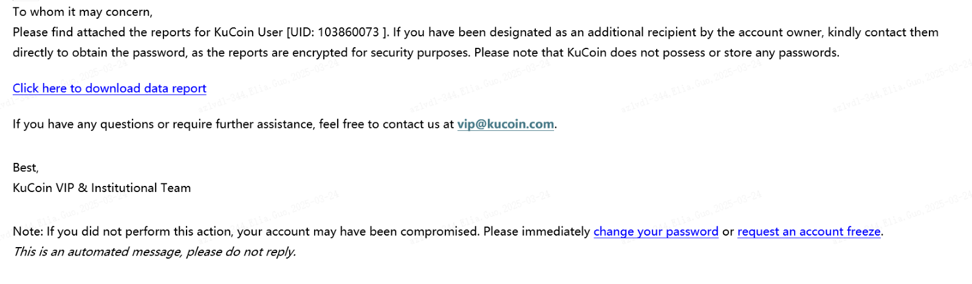This screenshot has height=284, width=972.
Task: Click the 'To whom it may concern' greeting
Action: 83,12
